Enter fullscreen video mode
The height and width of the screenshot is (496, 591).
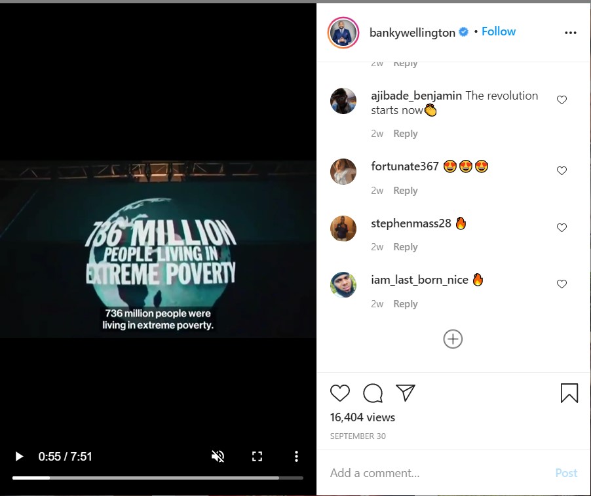(x=257, y=457)
